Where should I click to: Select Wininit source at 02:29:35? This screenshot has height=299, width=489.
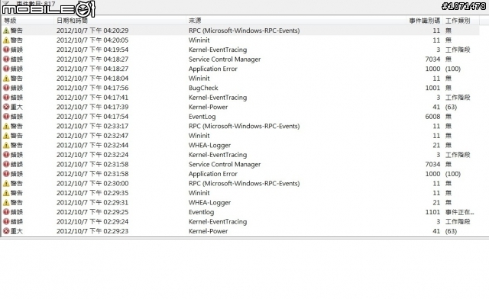pyautogui.click(x=199, y=193)
